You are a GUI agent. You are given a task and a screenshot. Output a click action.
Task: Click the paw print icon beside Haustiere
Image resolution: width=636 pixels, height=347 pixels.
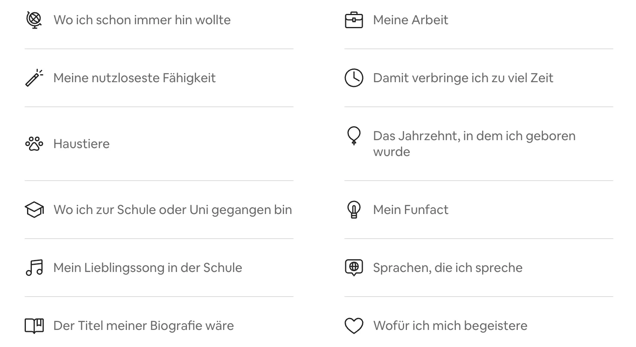pos(34,144)
